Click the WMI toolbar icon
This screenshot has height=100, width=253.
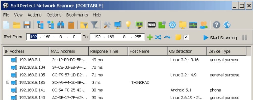(x=151, y=25)
